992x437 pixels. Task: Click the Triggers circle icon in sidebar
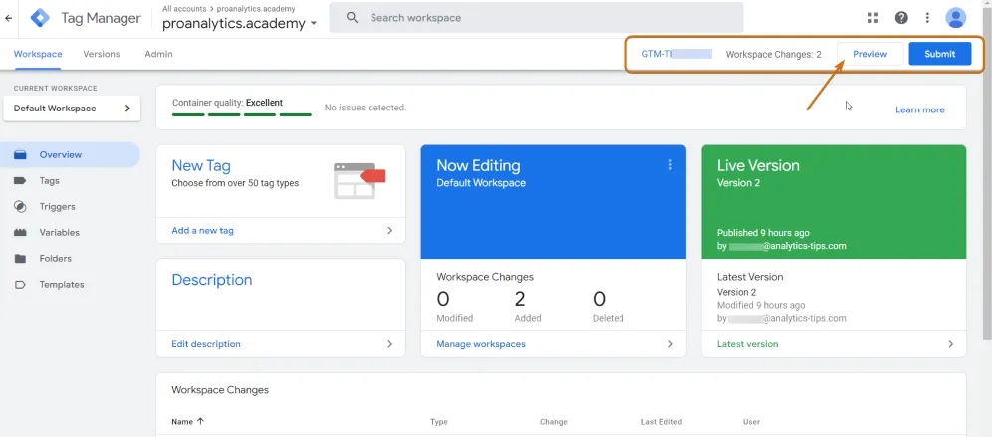click(x=20, y=207)
